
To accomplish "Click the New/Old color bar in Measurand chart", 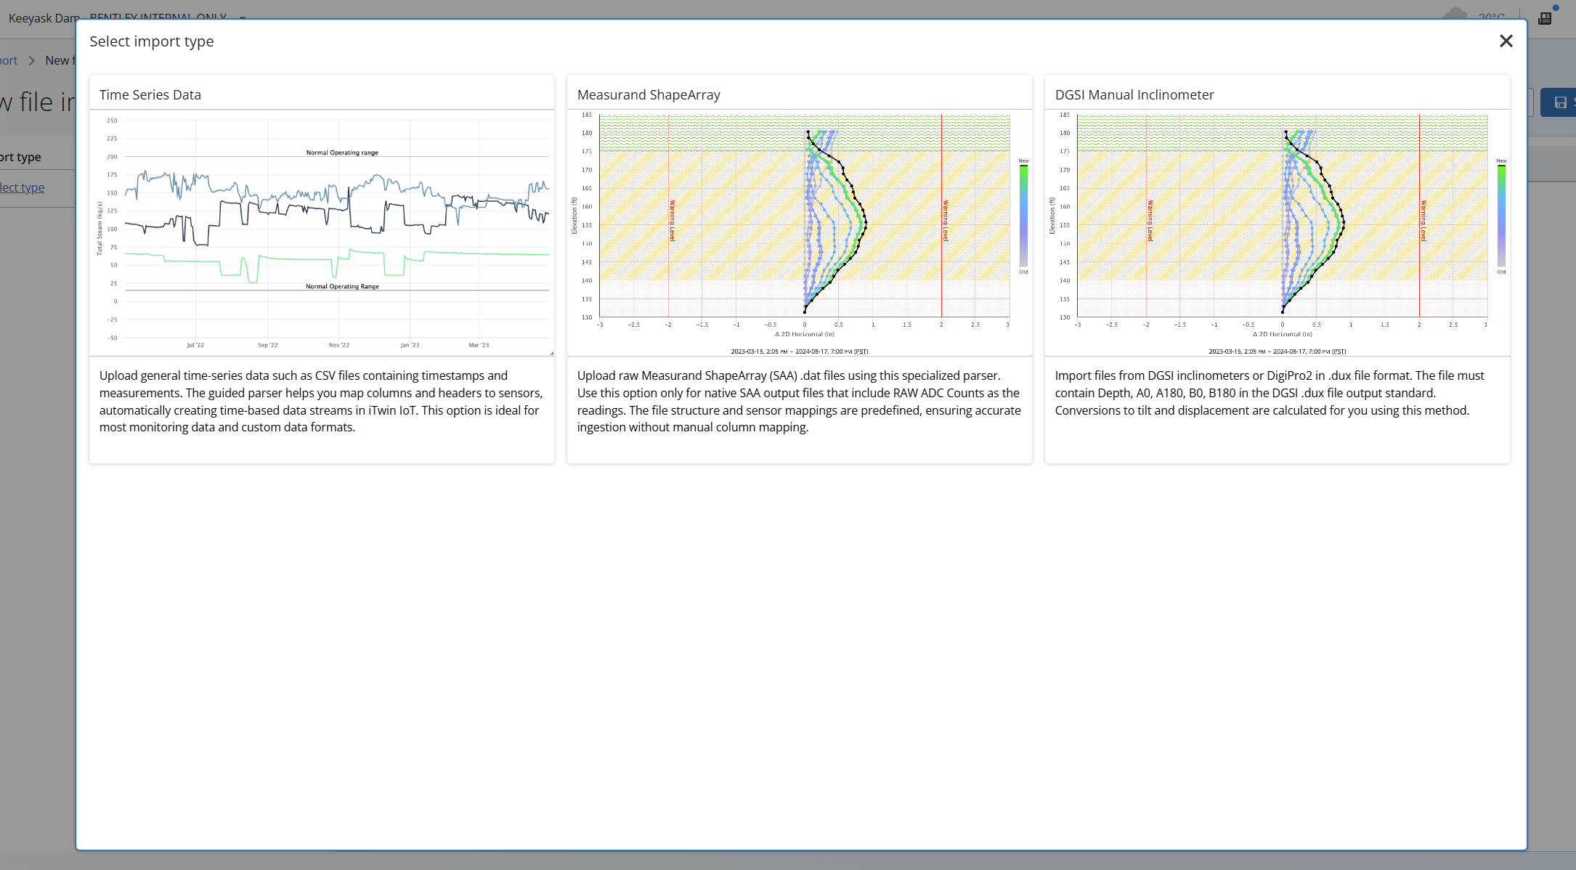I will coord(1023,216).
